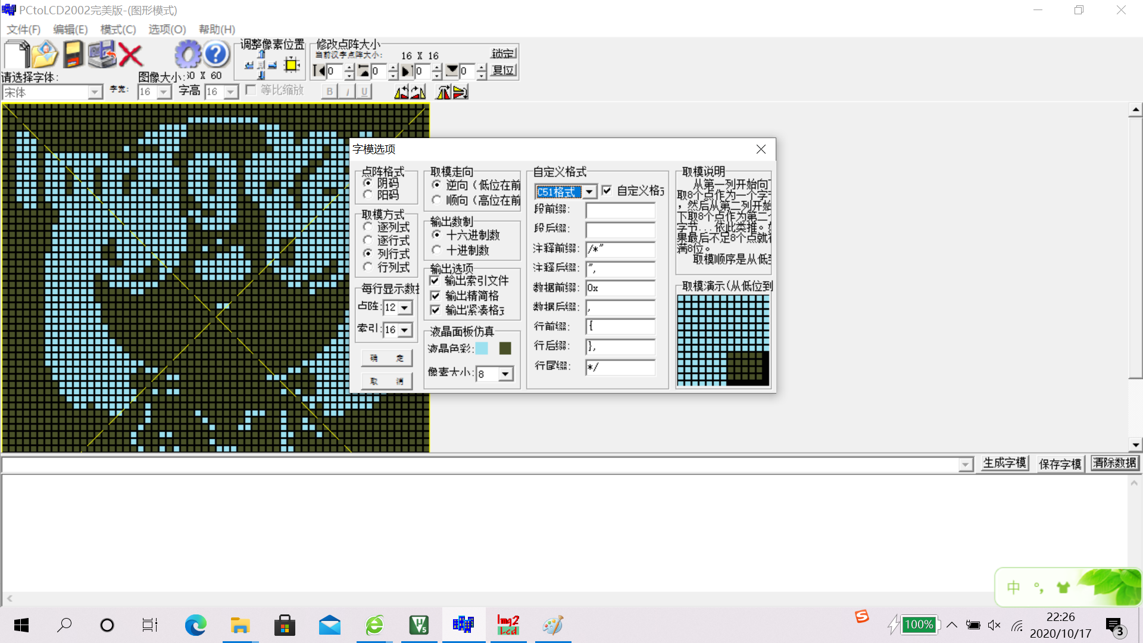Click the rotate-left icon near 等比缩放
The image size is (1143, 643).
[402, 91]
